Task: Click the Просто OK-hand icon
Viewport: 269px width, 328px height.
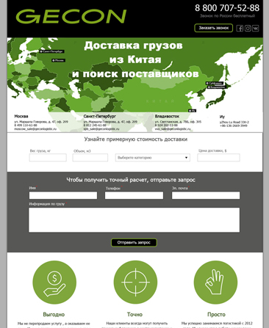Action: click(215, 283)
